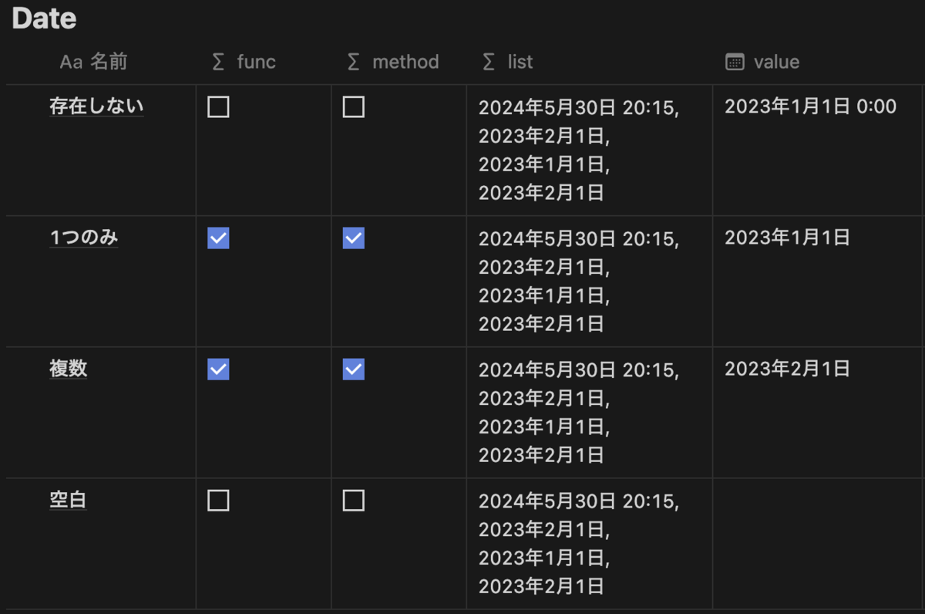This screenshot has width=925, height=614.
Task: Open the 複数 page
Action: [x=69, y=369]
